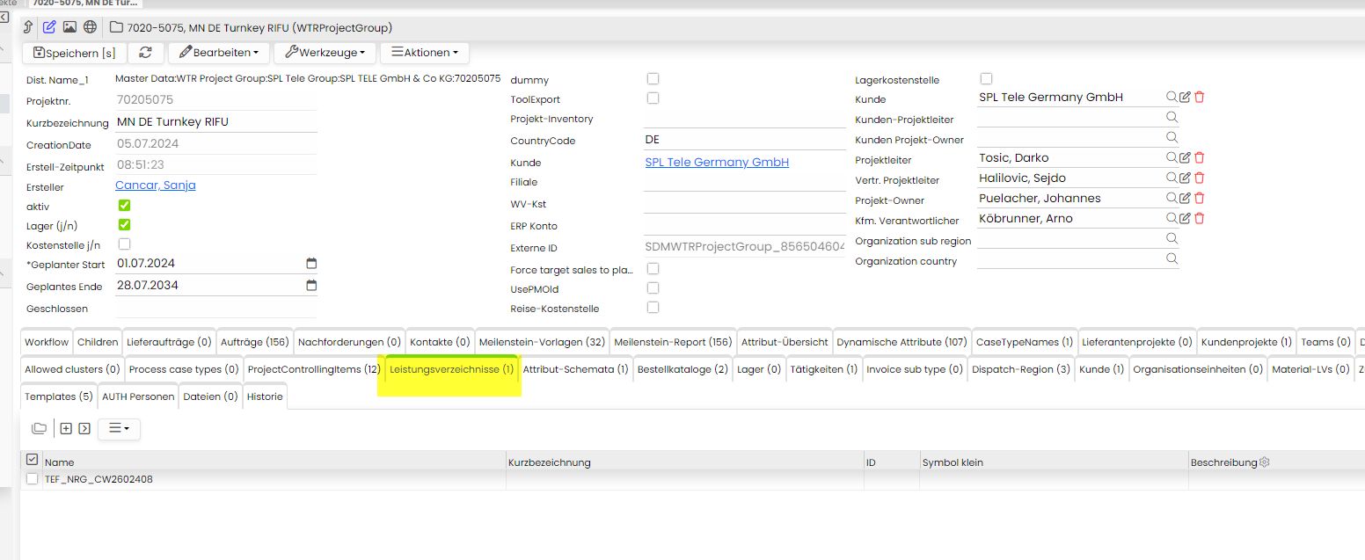The image size is (1365, 560).
Task: Click the right-chevron box icon above table
Action: [84, 428]
